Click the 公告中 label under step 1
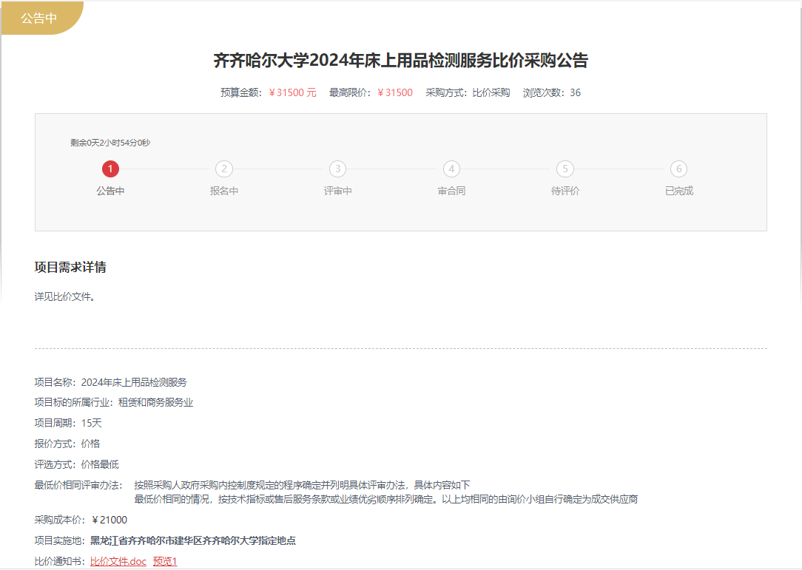 tap(110, 191)
